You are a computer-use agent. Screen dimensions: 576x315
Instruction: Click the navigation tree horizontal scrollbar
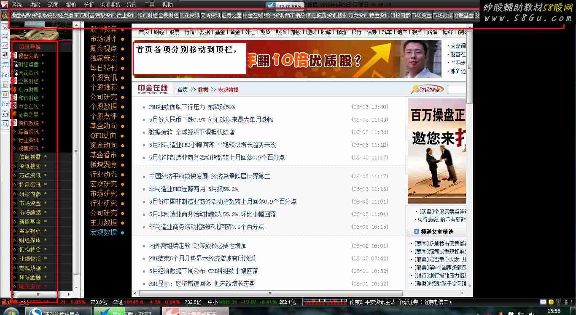click(39, 294)
